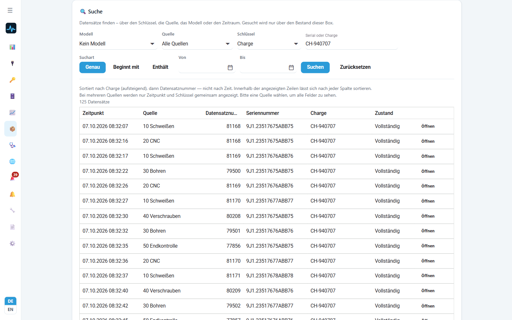The height and width of the screenshot is (320, 512).
Task: Click the Zurücksetzen button
Action: 355,67
